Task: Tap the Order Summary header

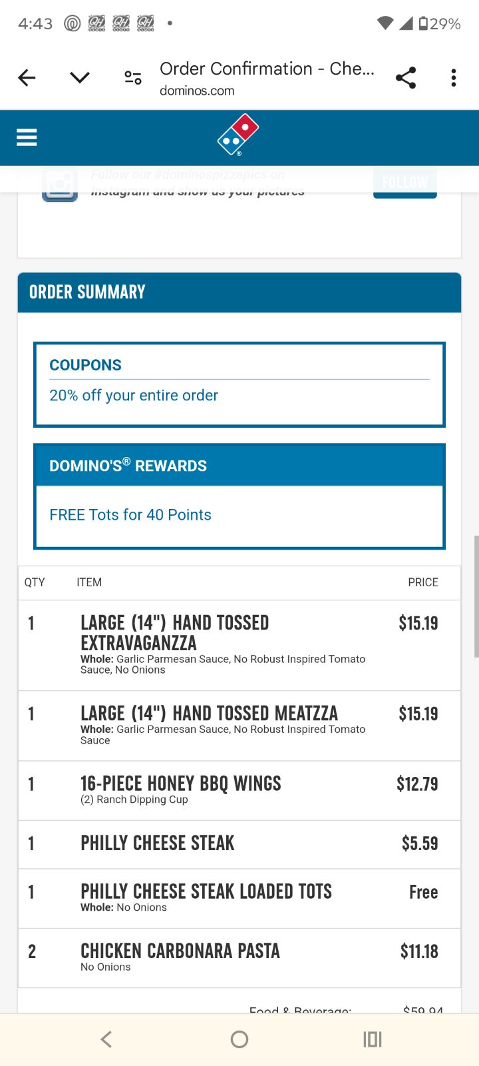Action: click(87, 292)
